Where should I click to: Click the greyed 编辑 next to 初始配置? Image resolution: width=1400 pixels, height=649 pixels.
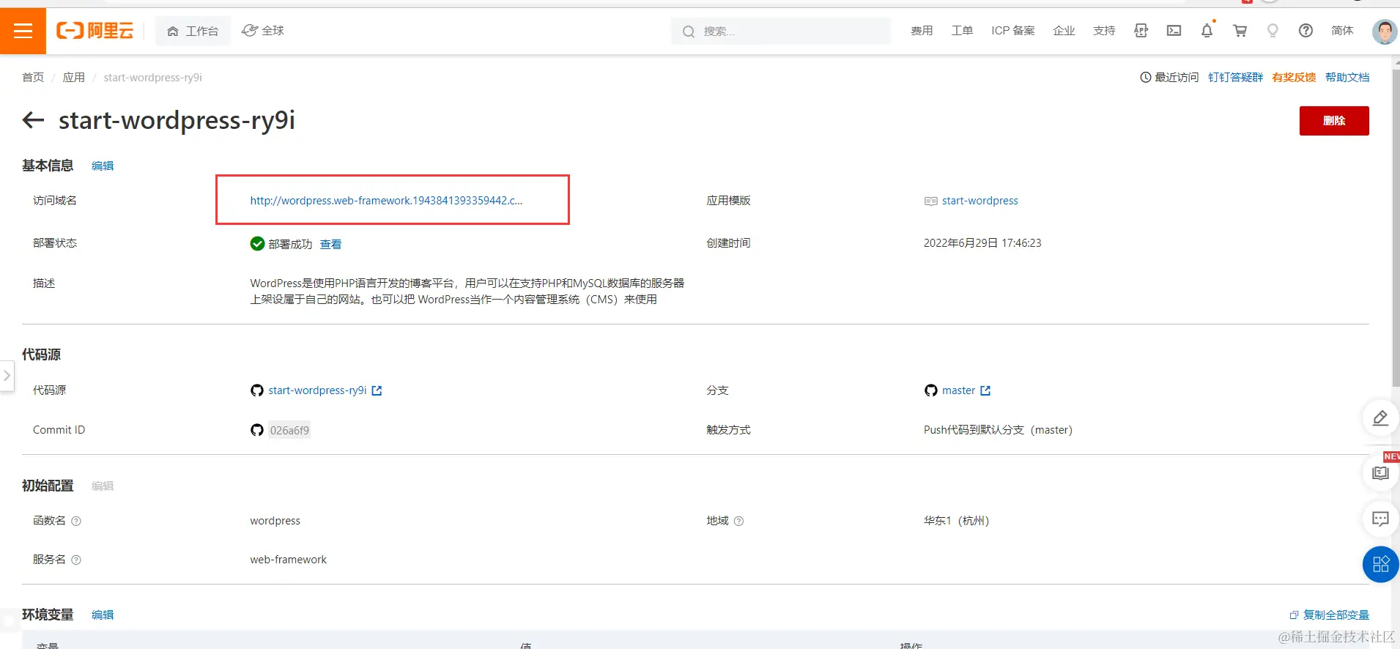(x=103, y=486)
